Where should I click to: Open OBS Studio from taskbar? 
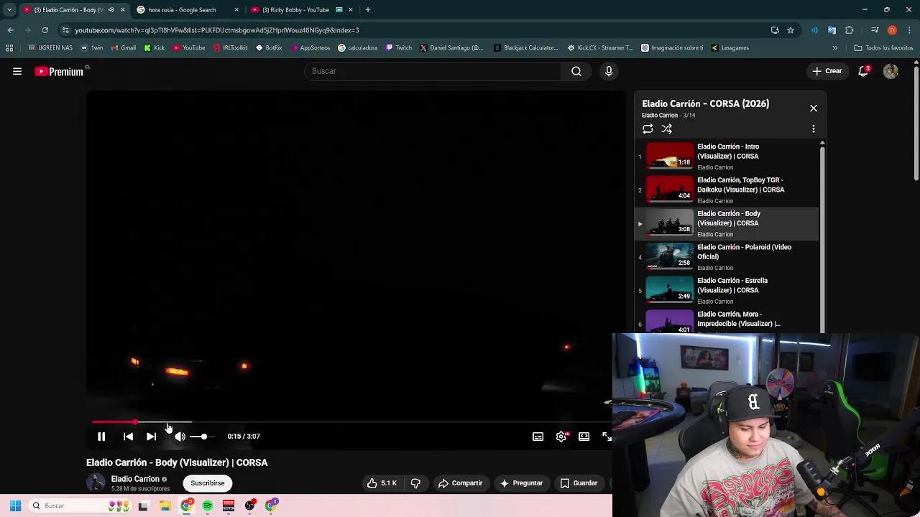(249, 506)
